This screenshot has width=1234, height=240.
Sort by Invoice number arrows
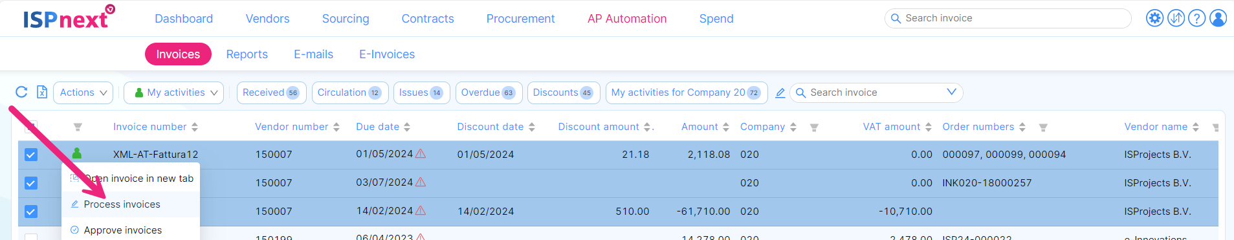click(x=195, y=127)
